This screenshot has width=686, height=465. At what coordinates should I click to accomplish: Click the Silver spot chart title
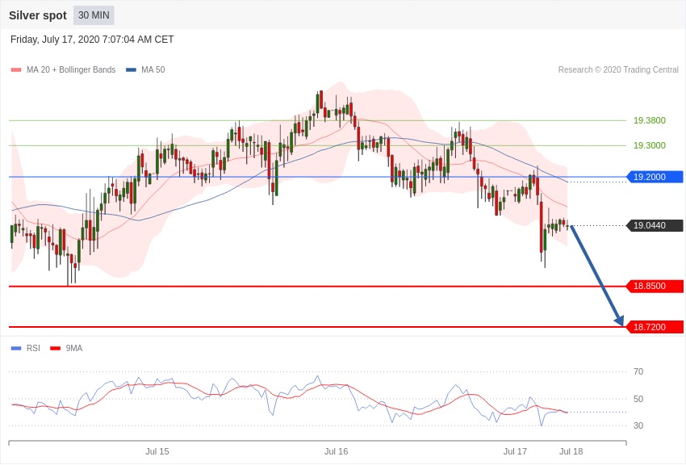click(38, 15)
